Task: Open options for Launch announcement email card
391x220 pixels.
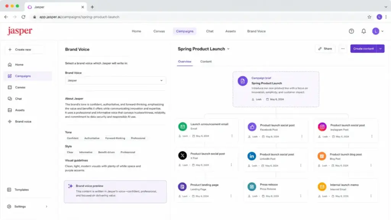Action: pos(232,136)
